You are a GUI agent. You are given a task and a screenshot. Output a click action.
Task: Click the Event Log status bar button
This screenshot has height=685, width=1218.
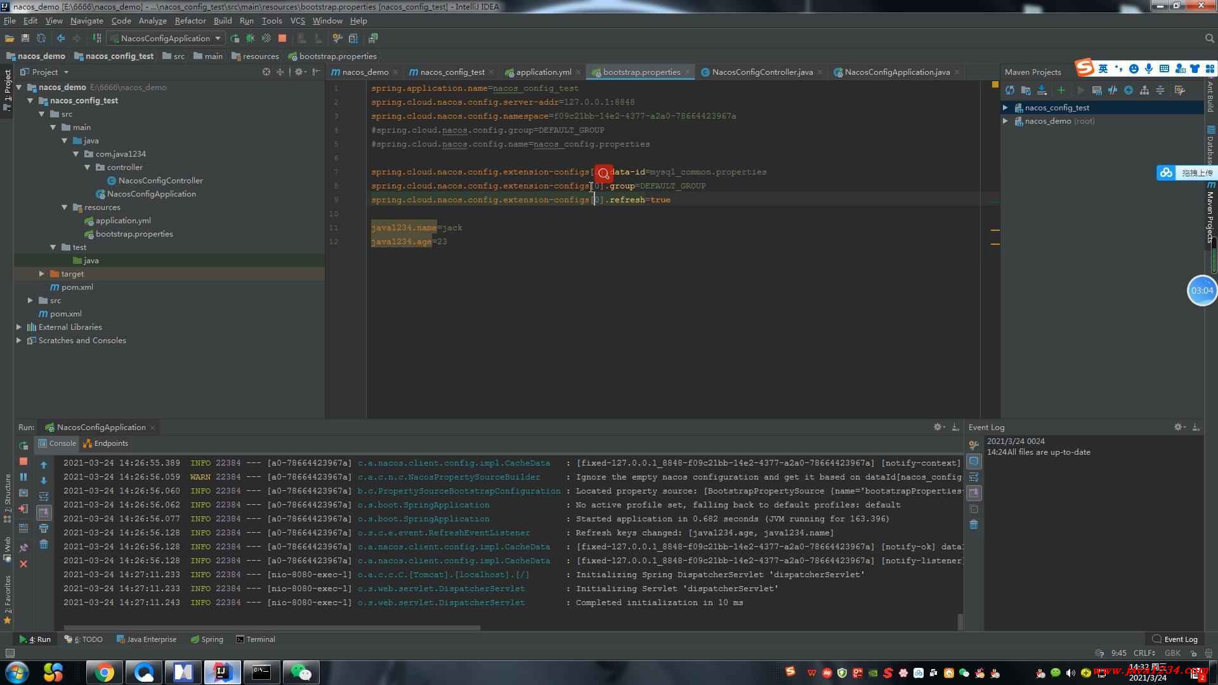(1175, 639)
